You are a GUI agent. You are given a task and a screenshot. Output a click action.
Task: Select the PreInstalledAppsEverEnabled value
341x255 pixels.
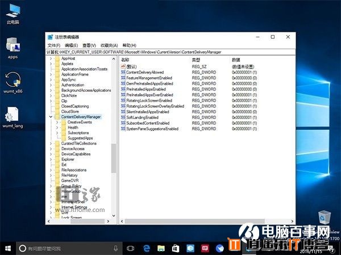tap(149, 95)
